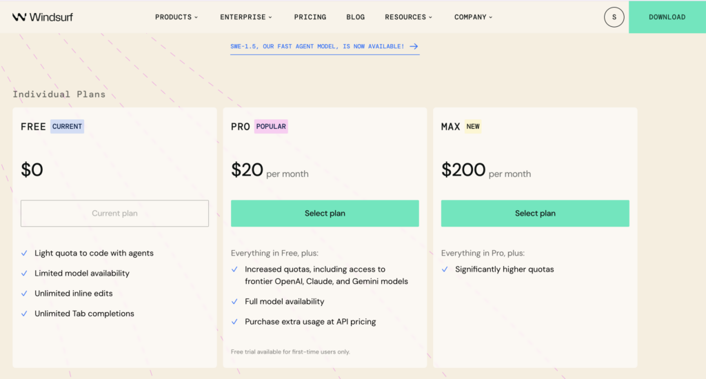Open the user avatar 'S' profile icon
Image resolution: width=706 pixels, height=379 pixels.
[614, 17]
